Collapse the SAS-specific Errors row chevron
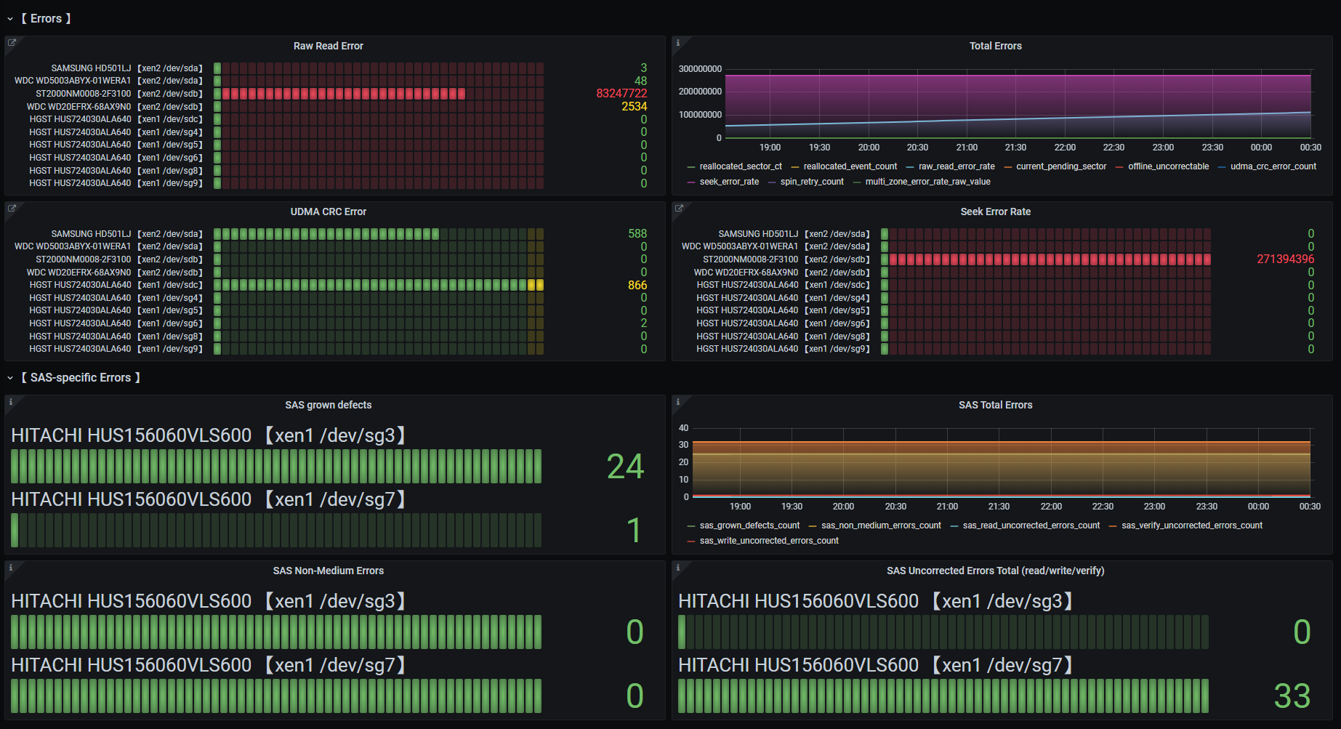Image resolution: width=1341 pixels, height=729 pixels. 10,378
